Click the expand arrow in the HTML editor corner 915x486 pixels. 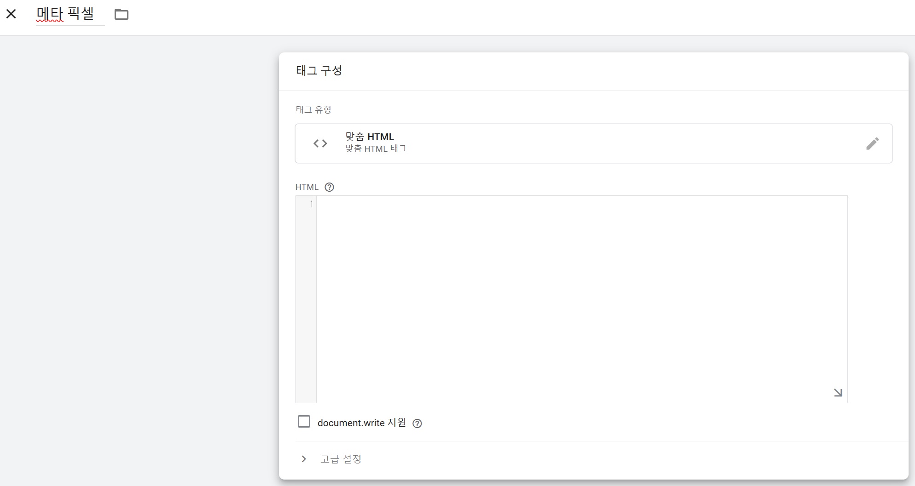tap(838, 393)
